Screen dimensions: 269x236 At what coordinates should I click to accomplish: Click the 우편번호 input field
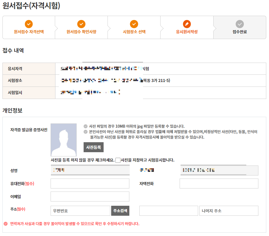coord(80,211)
